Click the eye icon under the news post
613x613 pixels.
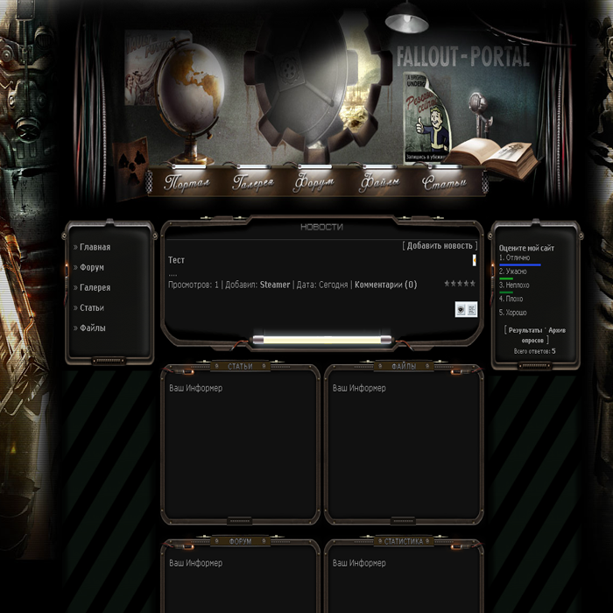point(461,309)
